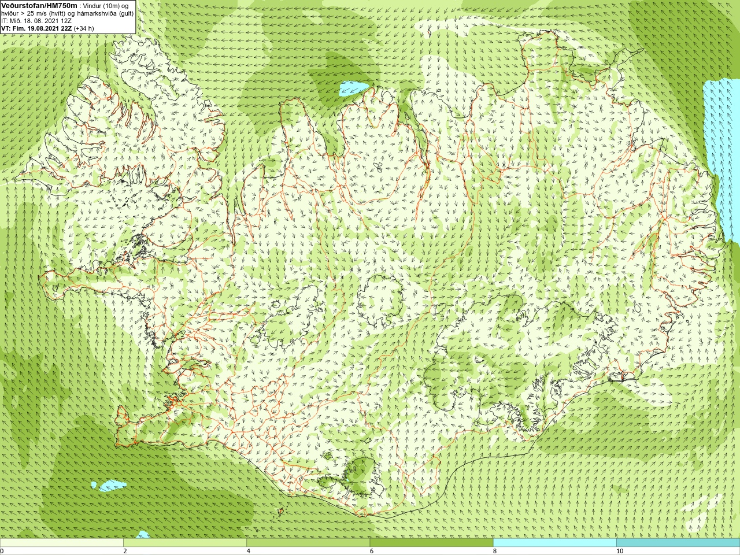Click the '10' label on the scale
The width and height of the screenshot is (740, 555).
pyautogui.click(x=620, y=551)
